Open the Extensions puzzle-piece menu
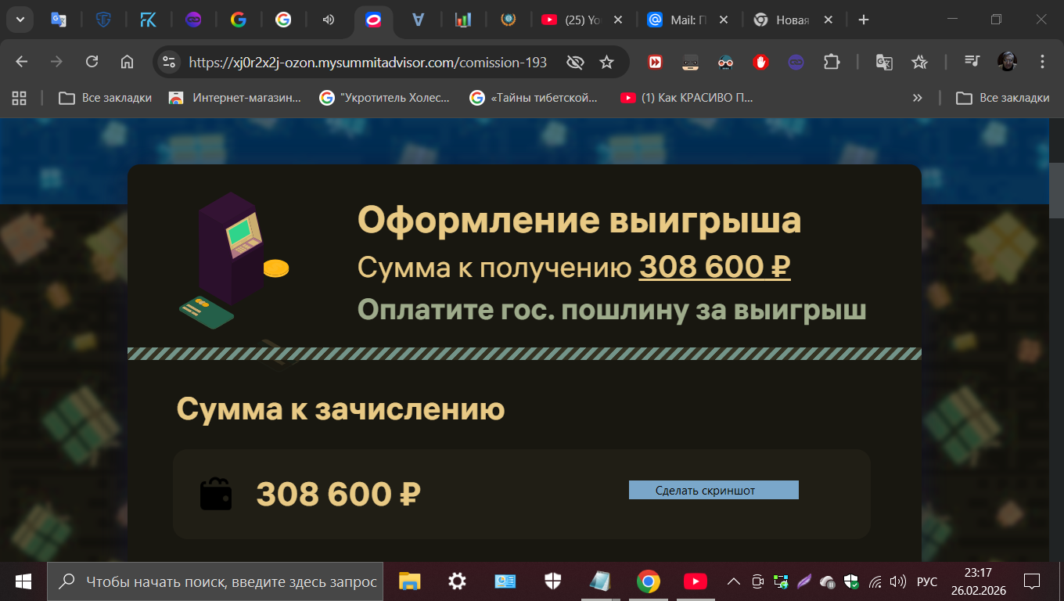The image size is (1064, 601). [832, 62]
